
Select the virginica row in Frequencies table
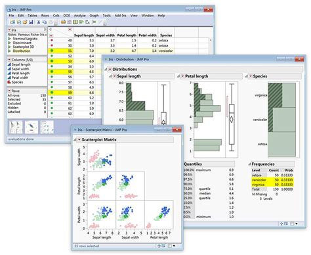[x=272, y=185]
